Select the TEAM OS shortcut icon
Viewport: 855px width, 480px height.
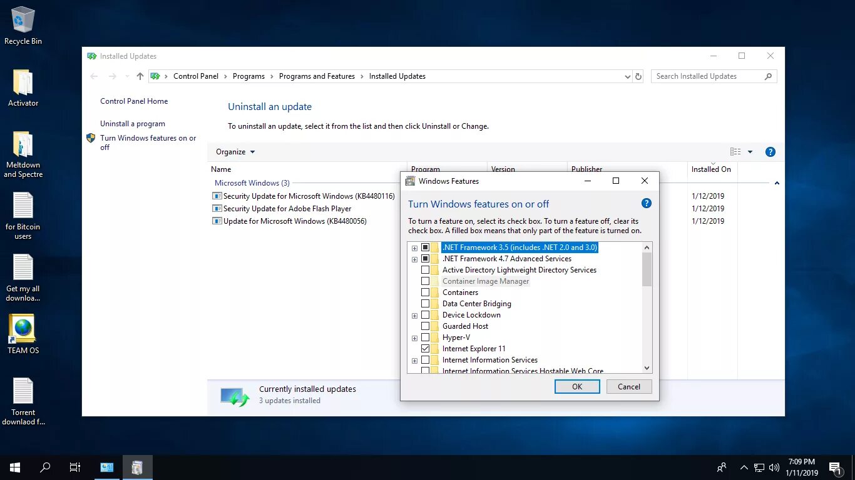pos(23,334)
